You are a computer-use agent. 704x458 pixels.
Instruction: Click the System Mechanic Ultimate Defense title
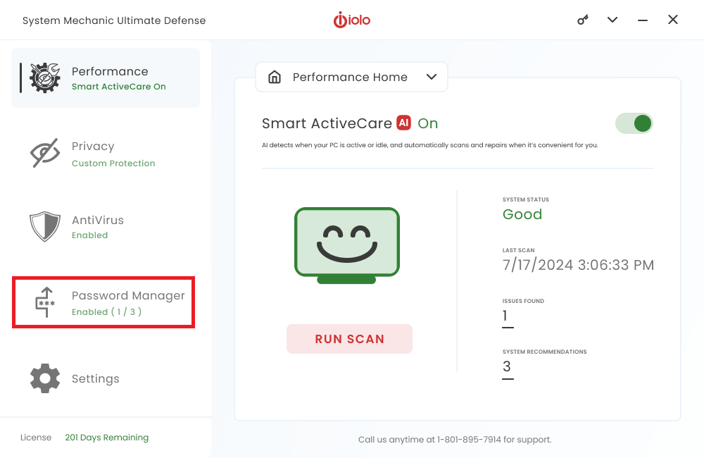pos(114,20)
